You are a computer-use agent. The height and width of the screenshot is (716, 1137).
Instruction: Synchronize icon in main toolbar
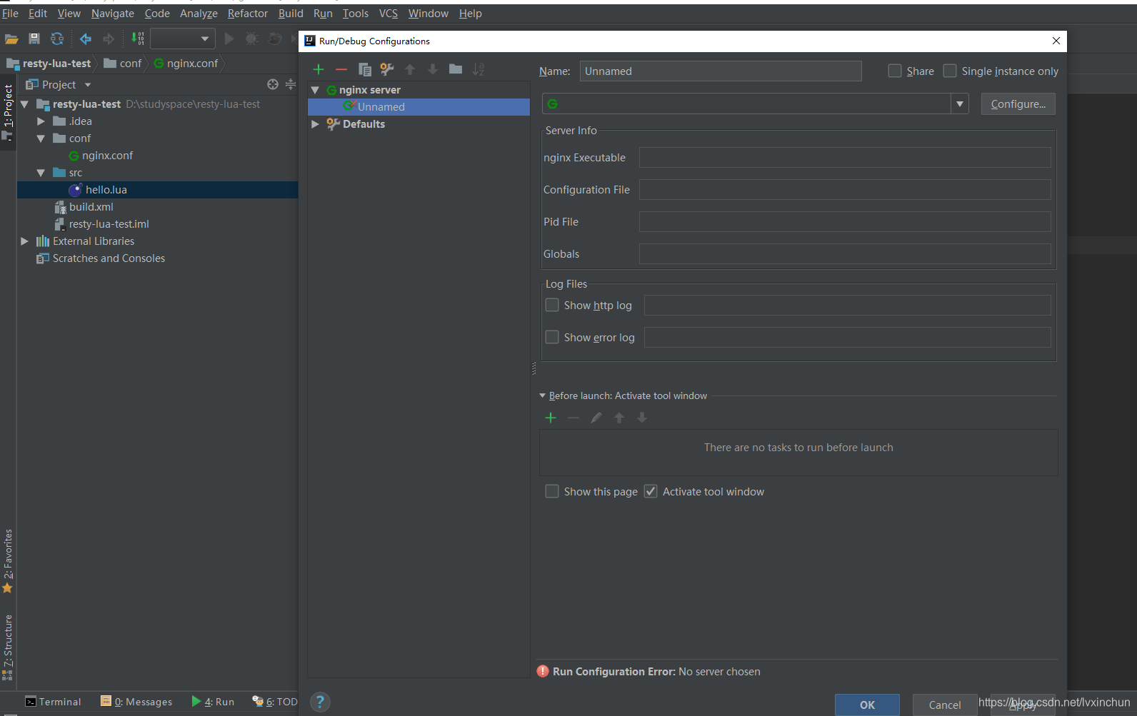pos(57,39)
